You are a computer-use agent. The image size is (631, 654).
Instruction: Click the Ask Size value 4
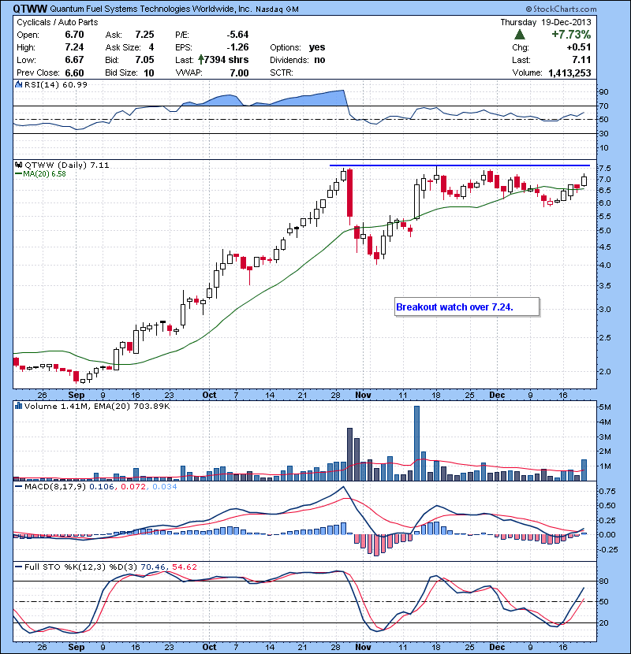point(151,47)
